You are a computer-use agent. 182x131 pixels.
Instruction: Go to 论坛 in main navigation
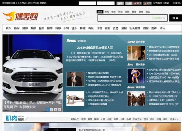pyautogui.click(x=162, y=28)
